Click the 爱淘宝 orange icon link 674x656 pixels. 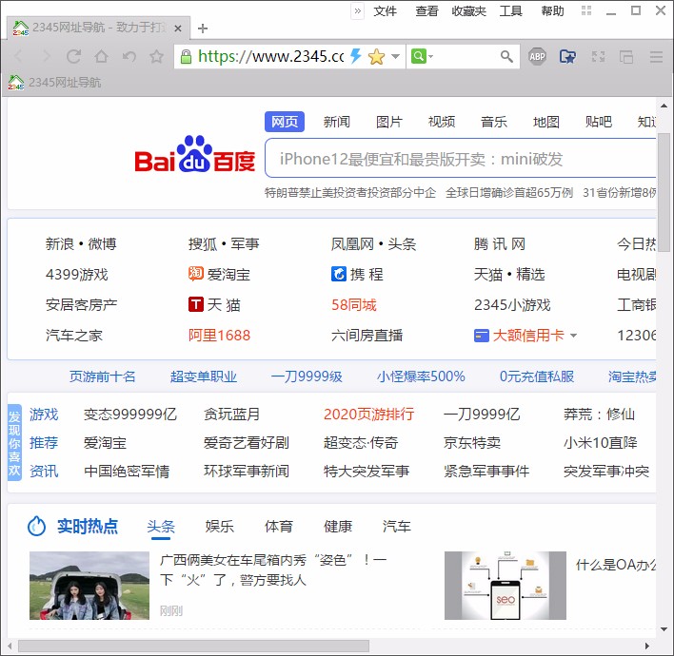point(195,274)
